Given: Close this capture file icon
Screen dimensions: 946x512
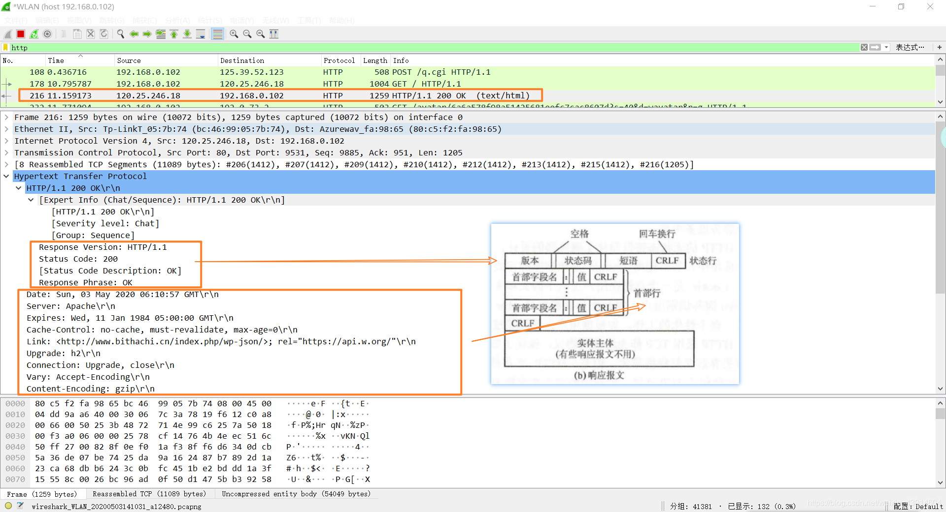Looking at the screenshot, I should click(x=91, y=34).
